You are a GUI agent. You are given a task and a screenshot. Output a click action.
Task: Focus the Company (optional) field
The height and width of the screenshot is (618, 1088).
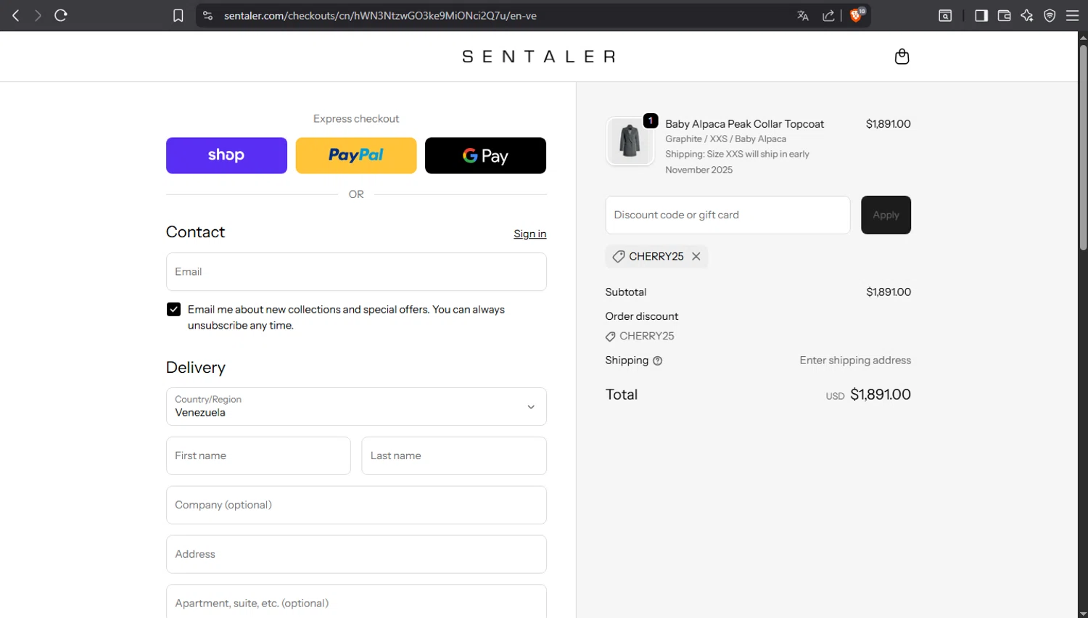click(356, 505)
